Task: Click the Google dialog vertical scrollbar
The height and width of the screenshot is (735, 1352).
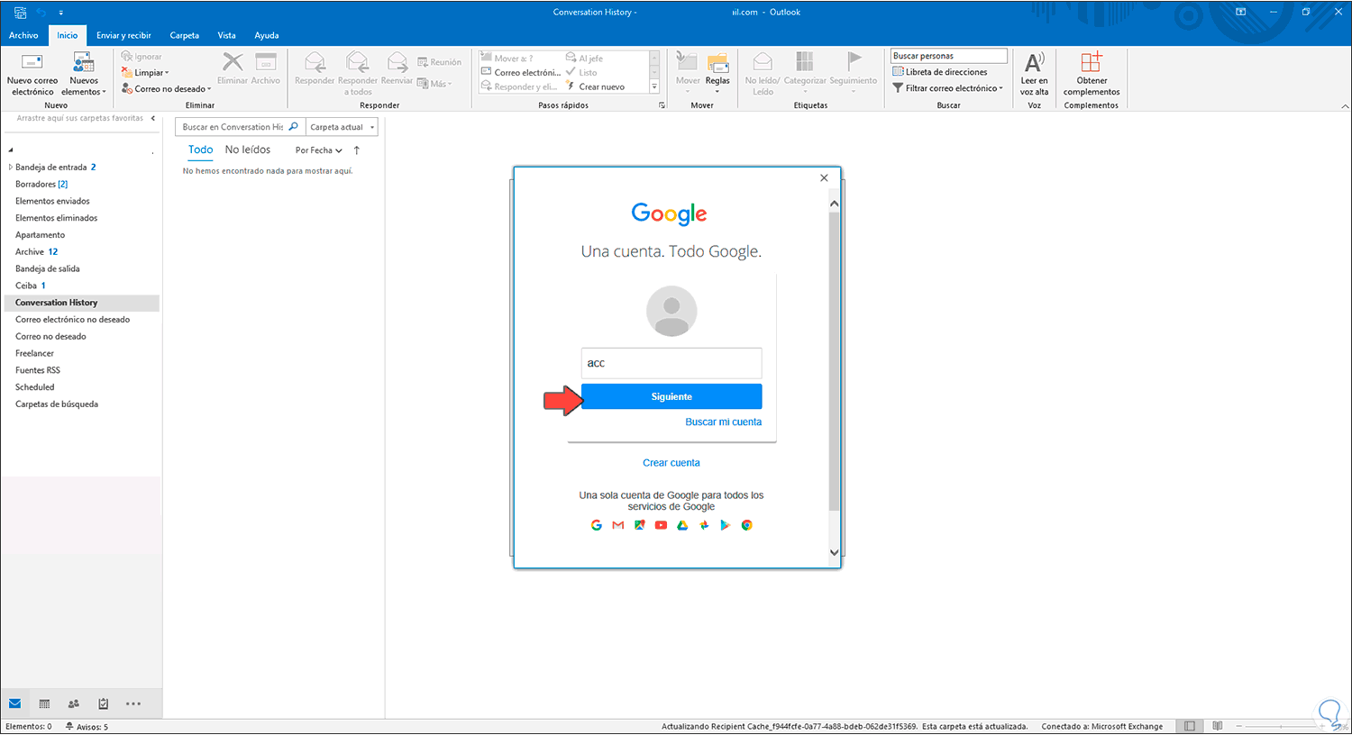Action: point(834,360)
